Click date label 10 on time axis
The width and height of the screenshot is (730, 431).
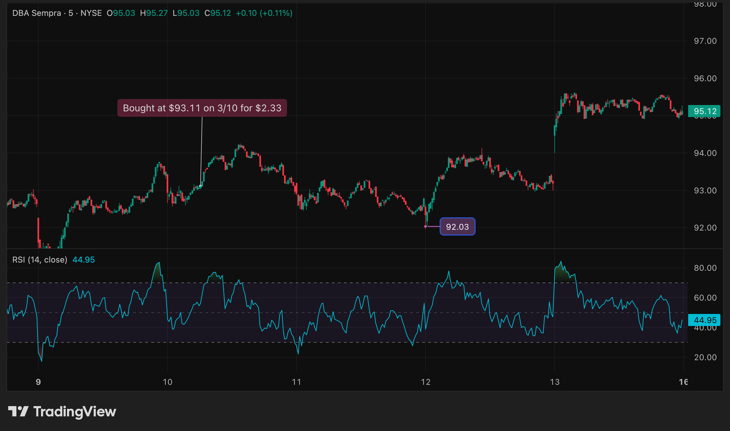tap(167, 382)
